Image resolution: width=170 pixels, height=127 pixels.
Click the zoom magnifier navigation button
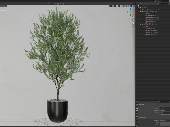pyautogui.click(x=133, y=17)
